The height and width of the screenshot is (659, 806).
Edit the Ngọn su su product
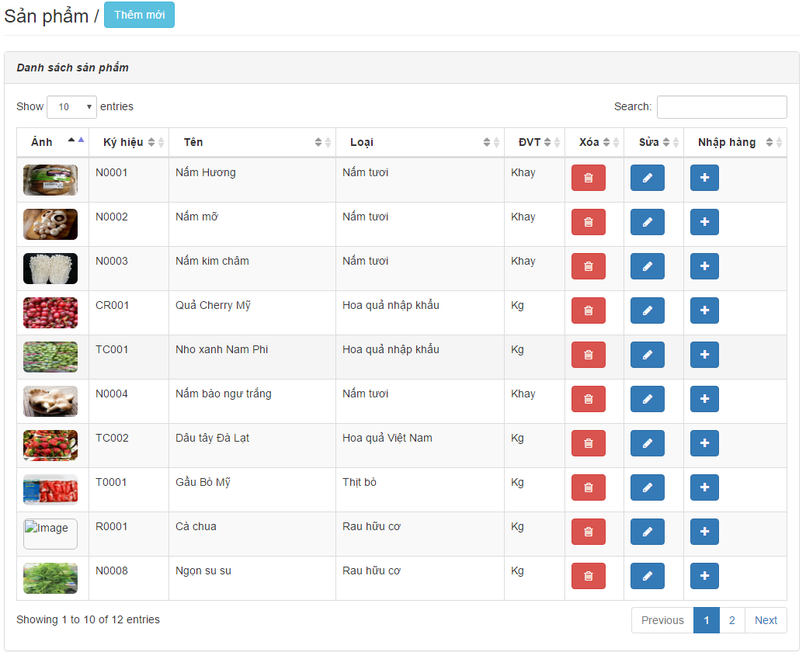pyautogui.click(x=647, y=576)
